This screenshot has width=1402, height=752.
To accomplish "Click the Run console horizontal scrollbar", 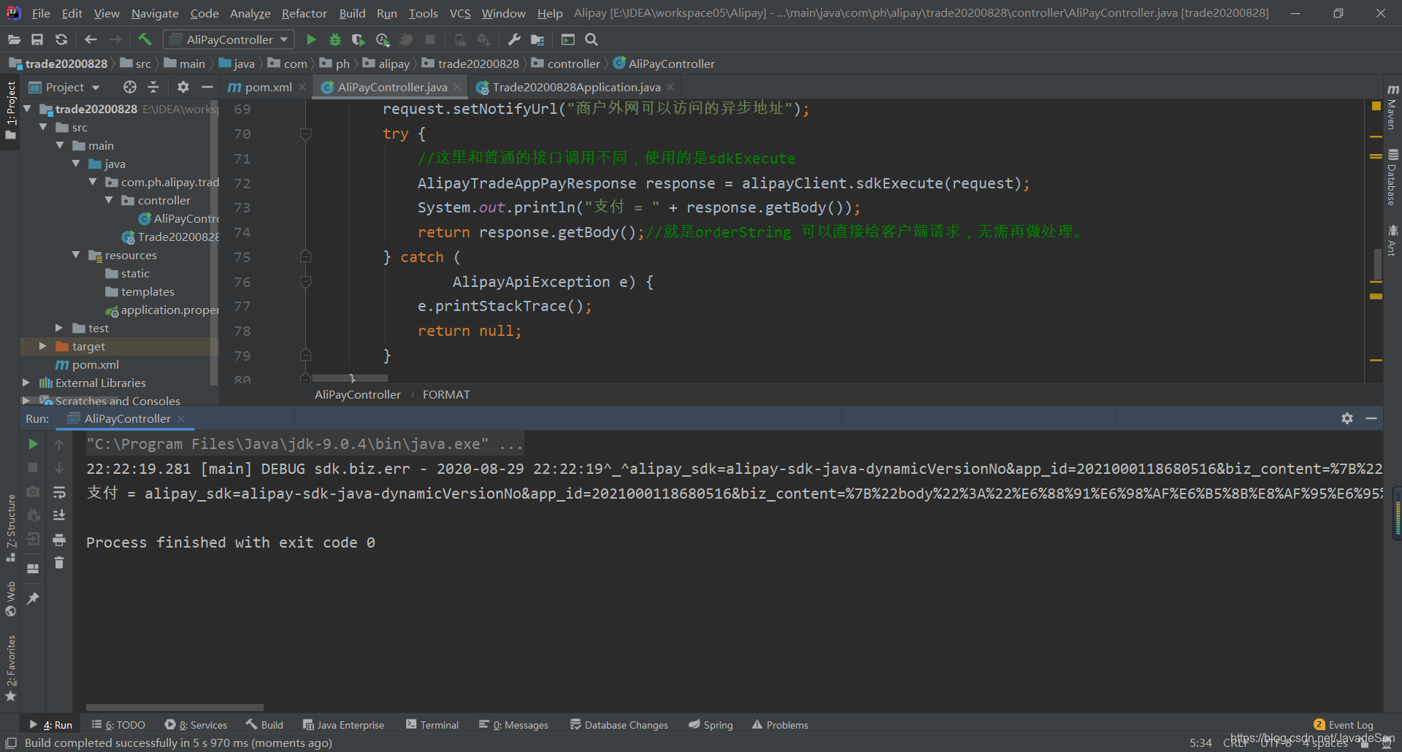I will point(175,707).
